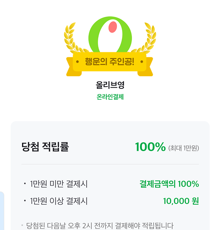220x230 pixels.
Task: Click the 당첨된 다음날 오후 2시 notice text
Action: click(100, 225)
